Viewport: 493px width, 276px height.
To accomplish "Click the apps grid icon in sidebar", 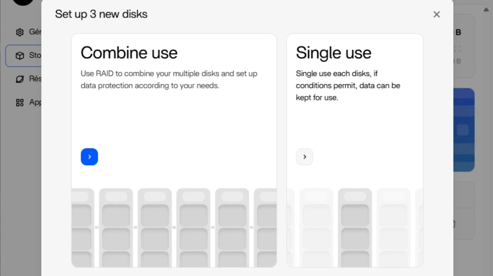I will tap(20, 103).
